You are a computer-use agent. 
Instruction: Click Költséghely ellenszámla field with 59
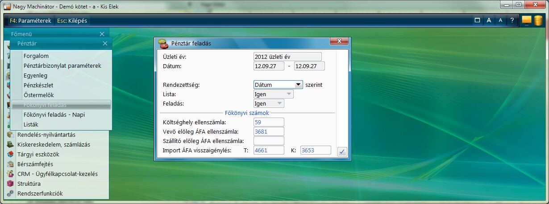coord(268,122)
